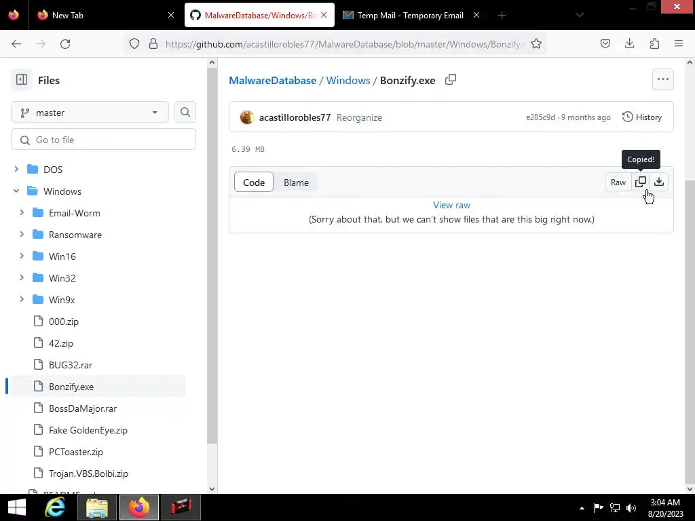The image size is (695, 521).
Task: Show hidden tray icons arrow
Action: 582,508
